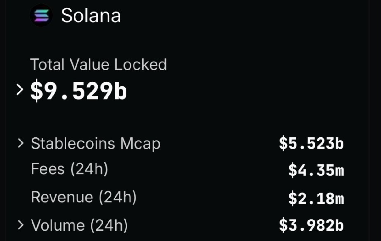Click the (24h) text beside Revenue
381x241 pixels.
point(118,197)
